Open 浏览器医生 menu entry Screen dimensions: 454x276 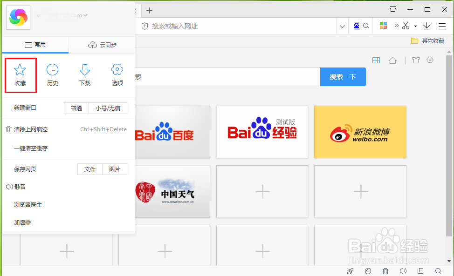69,205
